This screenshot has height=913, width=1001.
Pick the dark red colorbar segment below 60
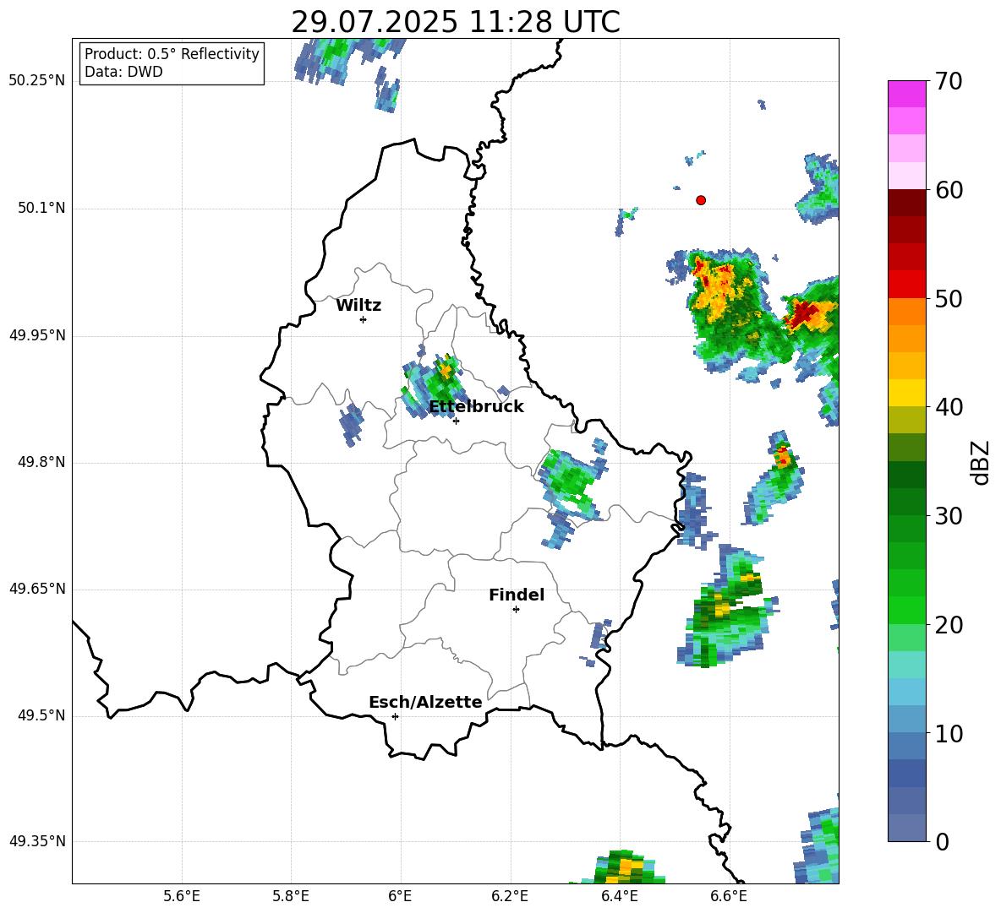[x=906, y=202]
